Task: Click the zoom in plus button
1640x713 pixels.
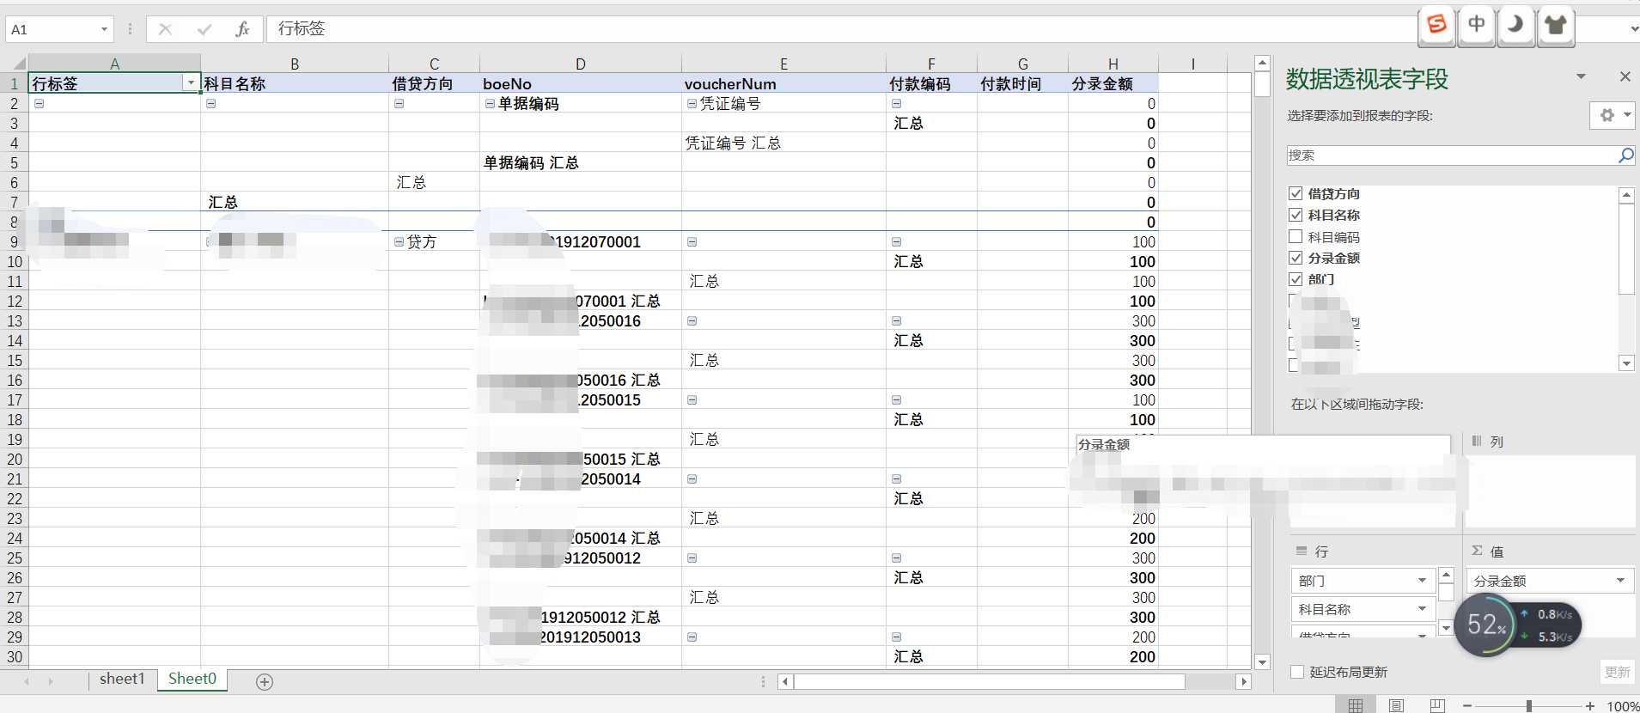Action: point(1590,705)
